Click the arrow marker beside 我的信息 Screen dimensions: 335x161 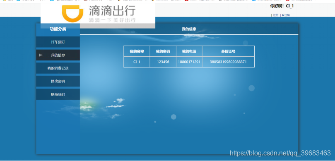click(x=41, y=55)
